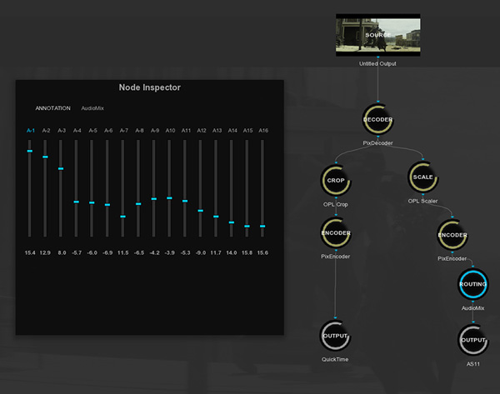Screen dimensions: 500x394
Task: Click the A-1 channel fader handle
Action: [x=30, y=151]
